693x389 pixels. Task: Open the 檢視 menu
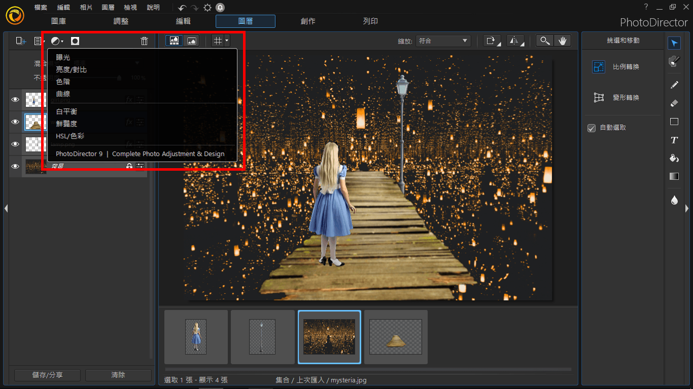(x=130, y=8)
